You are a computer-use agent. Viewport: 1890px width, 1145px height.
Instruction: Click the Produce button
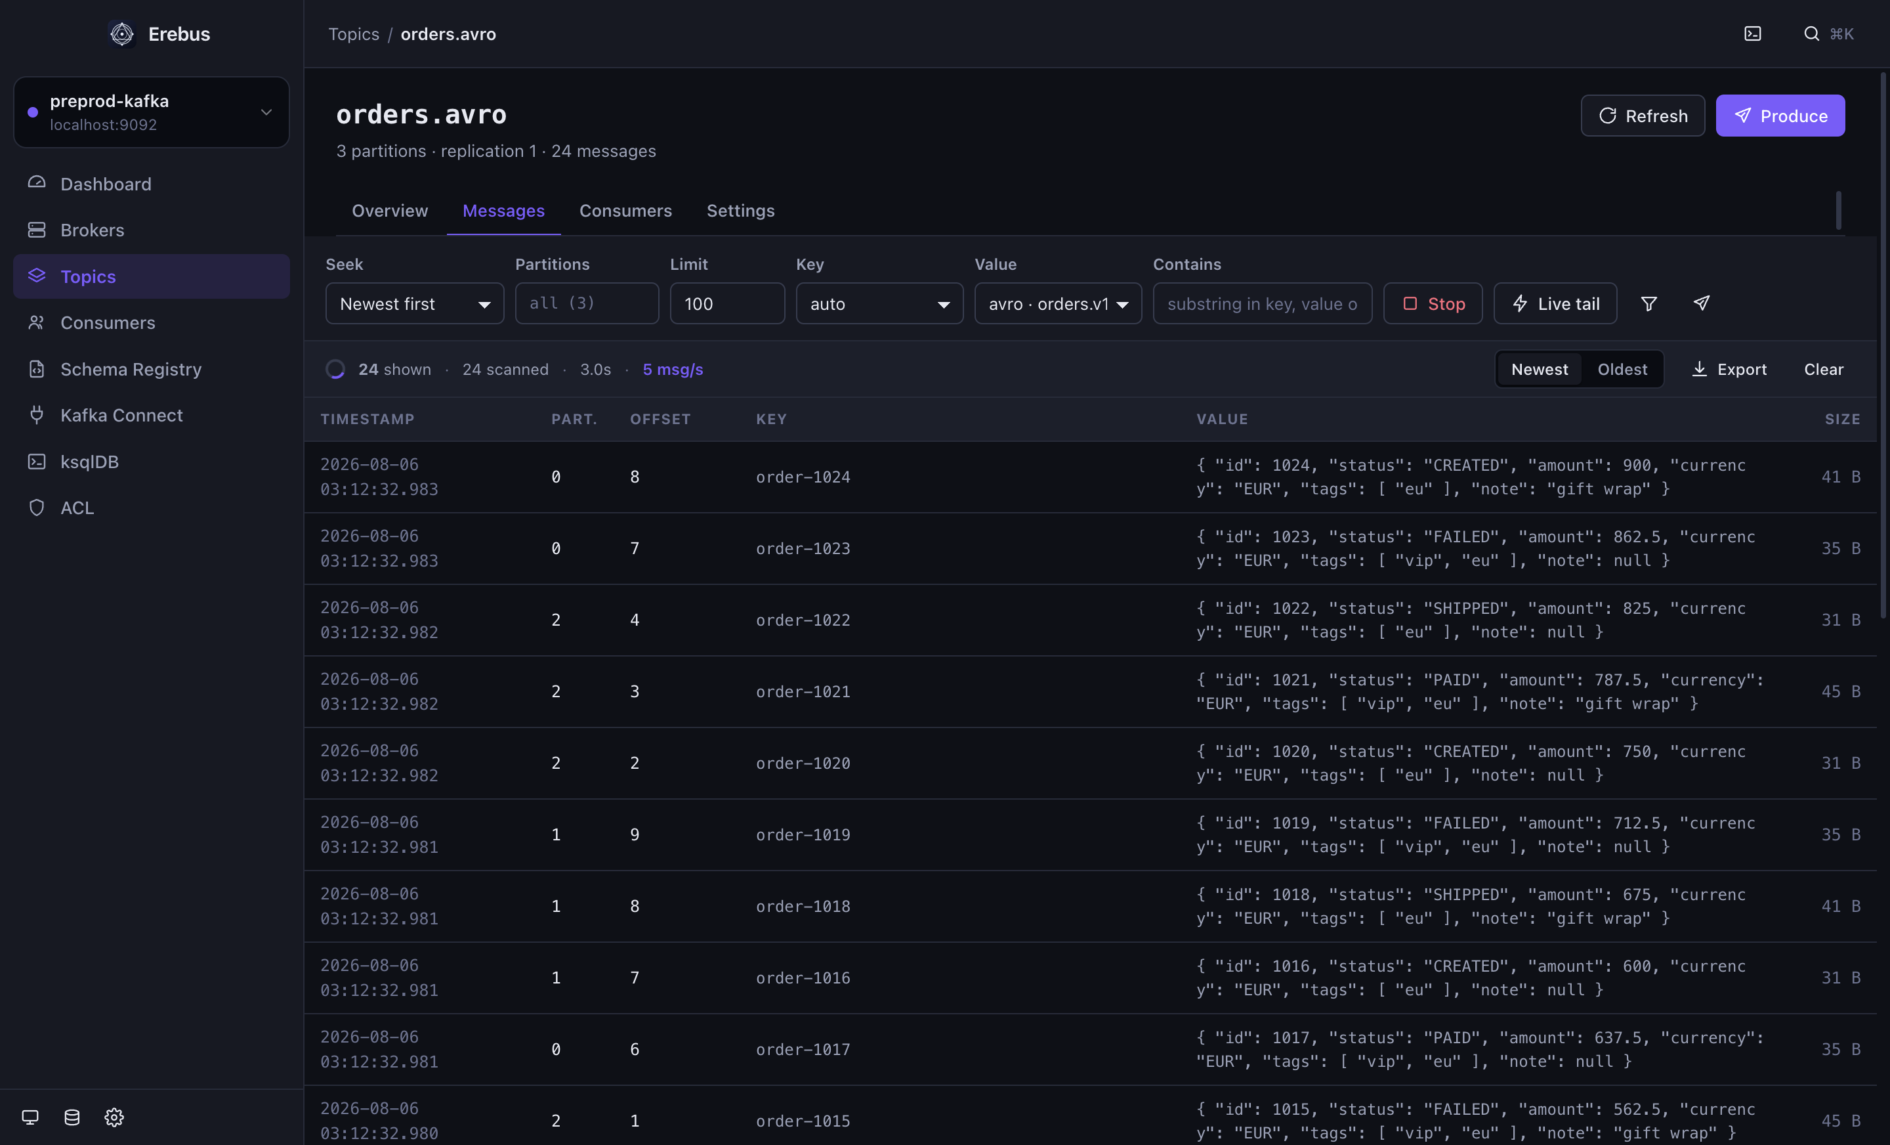tap(1780, 116)
